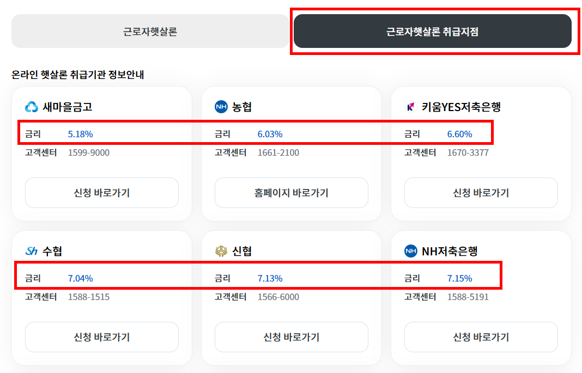Click 신청 바로가기 under 키움YES저축은행

(x=481, y=193)
